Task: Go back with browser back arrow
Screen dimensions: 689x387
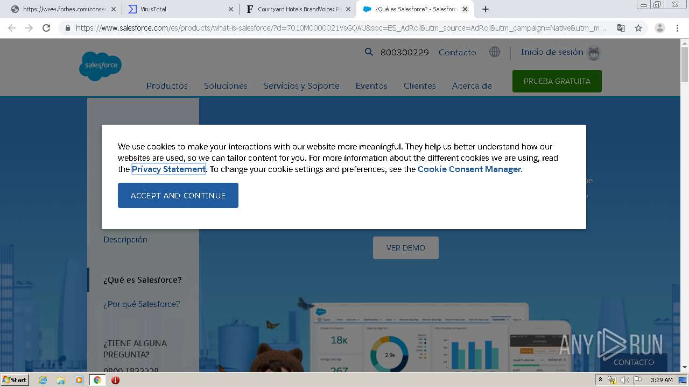Action: [x=12, y=28]
